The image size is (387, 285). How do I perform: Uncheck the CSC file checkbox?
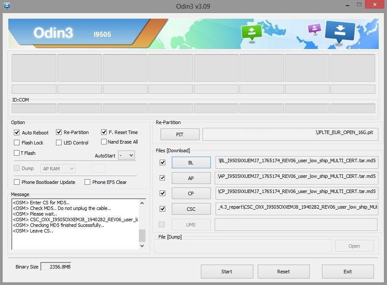[x=162, y=209]
